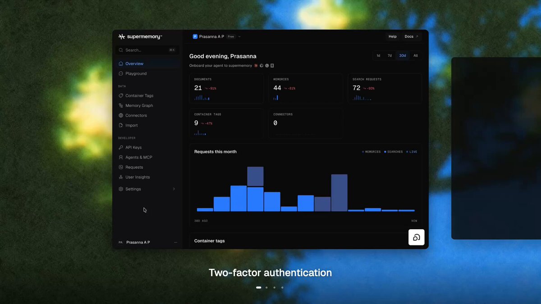
Task: Click the last carousel dot
Action: (x=282, y=287)
